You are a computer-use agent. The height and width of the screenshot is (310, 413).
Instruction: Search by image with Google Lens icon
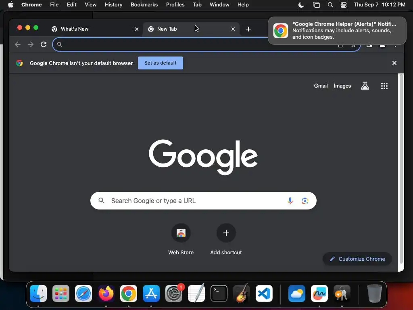(305, 201)
